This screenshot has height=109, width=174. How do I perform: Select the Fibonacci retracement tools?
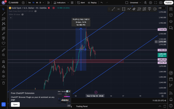(3, 19)
